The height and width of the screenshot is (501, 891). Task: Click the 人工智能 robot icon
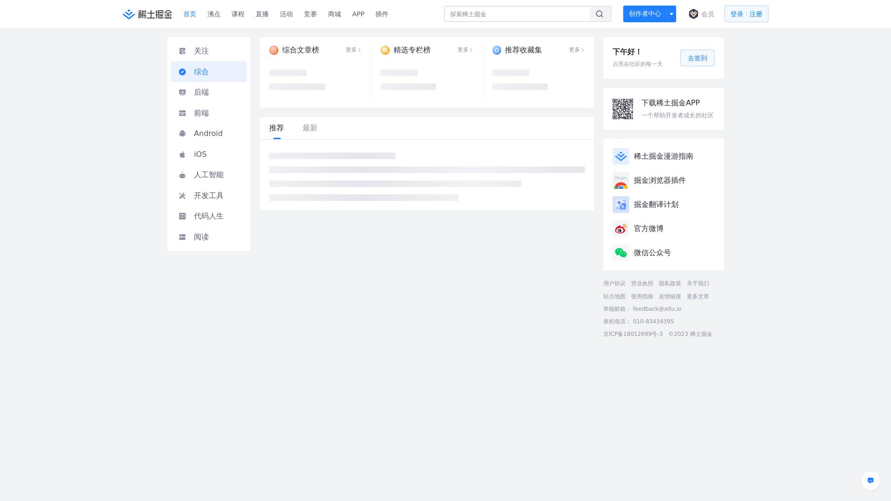[x=182, y=175]
